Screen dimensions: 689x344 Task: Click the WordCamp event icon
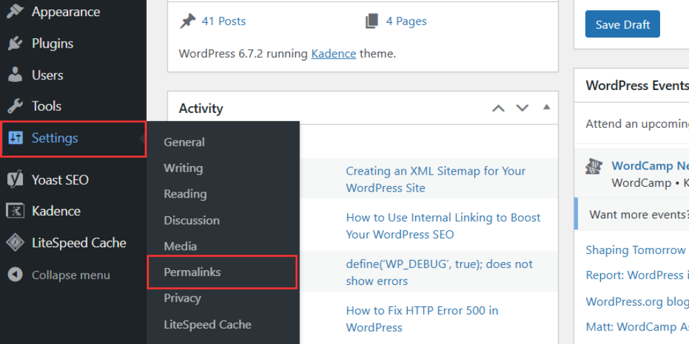(x=594, y=167)
